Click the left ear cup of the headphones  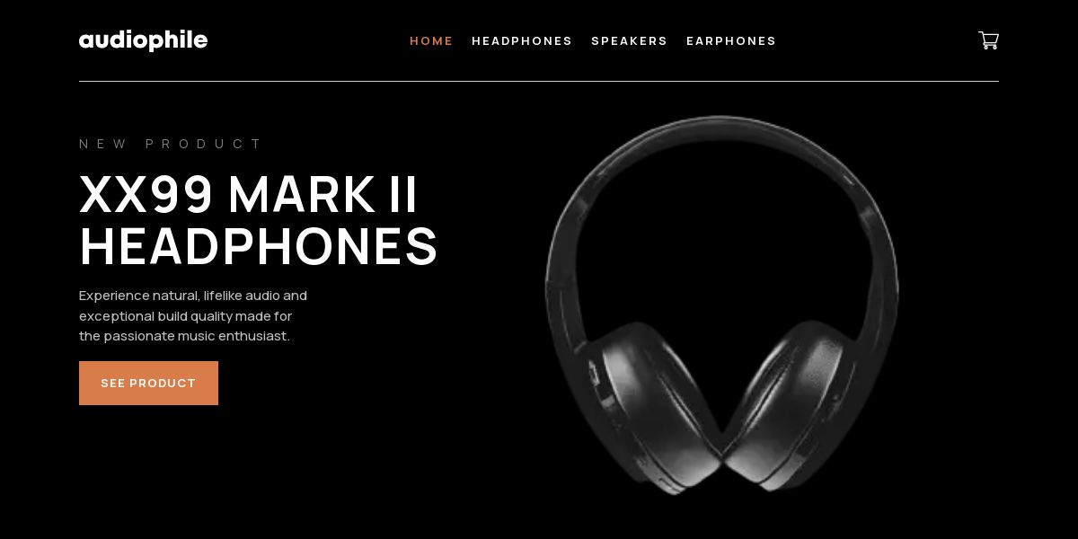point(656,406)
